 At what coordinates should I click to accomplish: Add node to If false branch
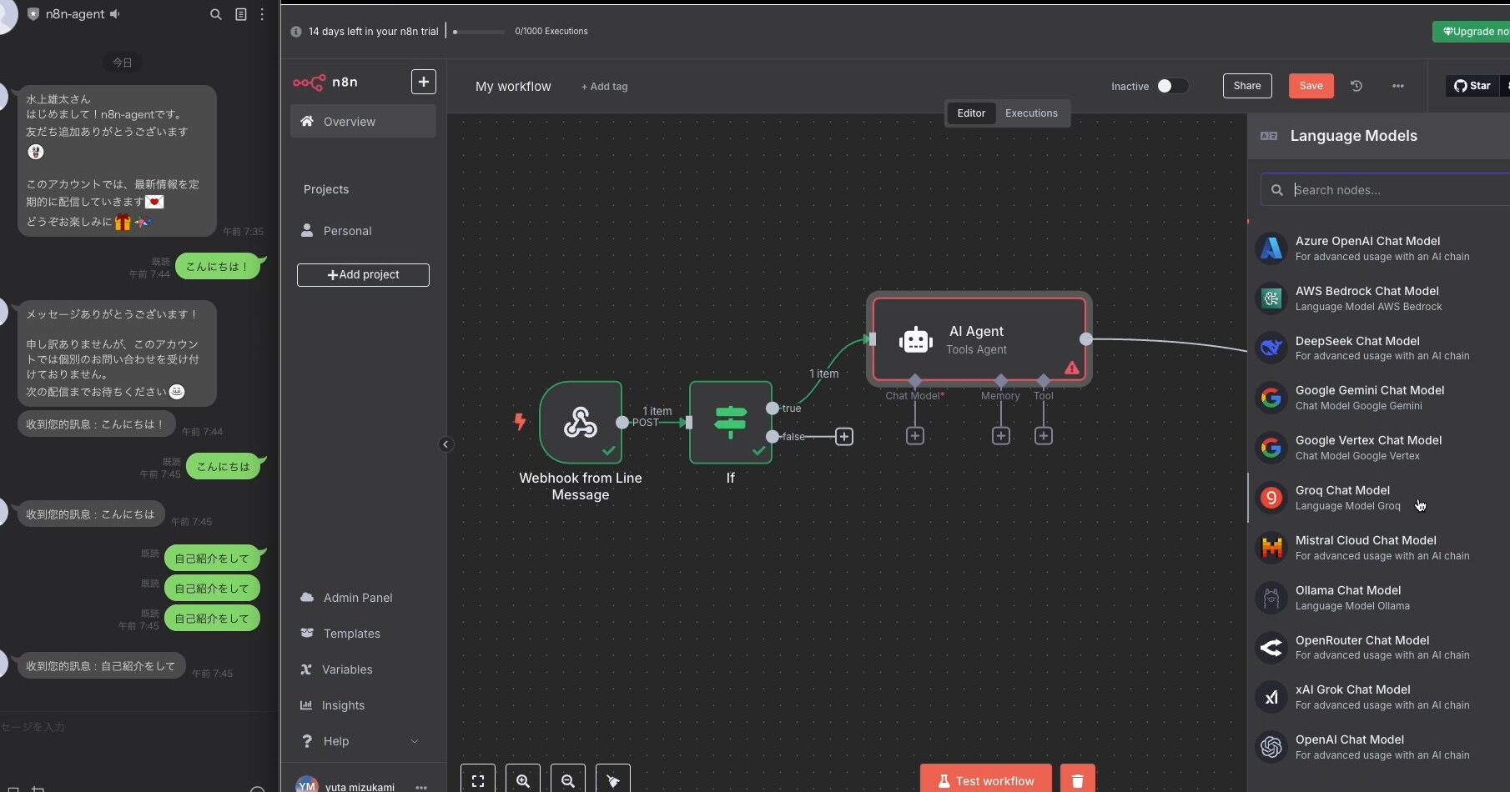click(x=844, y=437)
